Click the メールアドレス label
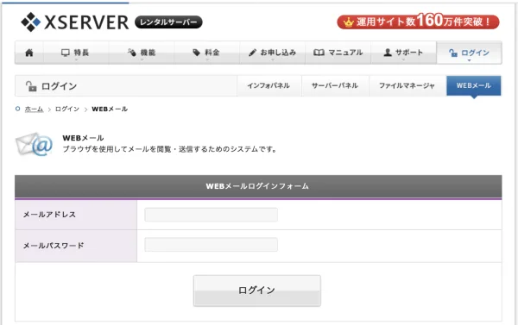 coord(49,215)
